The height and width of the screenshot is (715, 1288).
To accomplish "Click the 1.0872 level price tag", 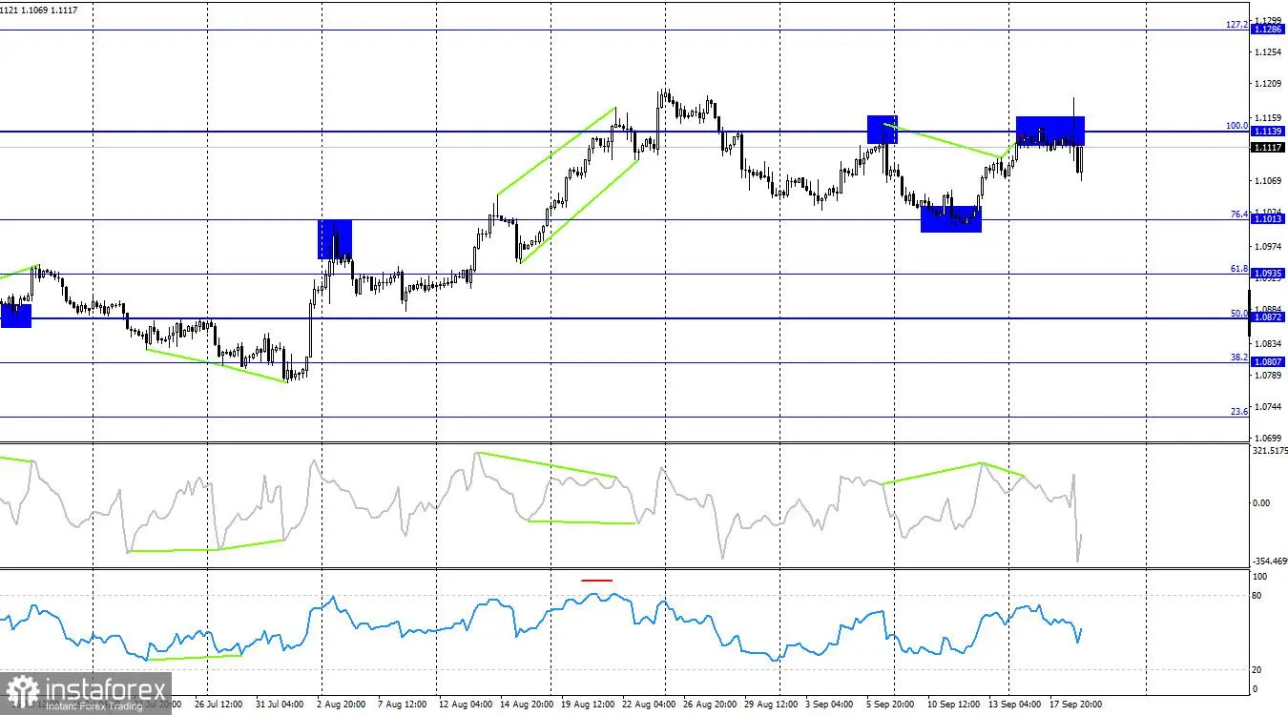I will click(x=1268, y=317).
